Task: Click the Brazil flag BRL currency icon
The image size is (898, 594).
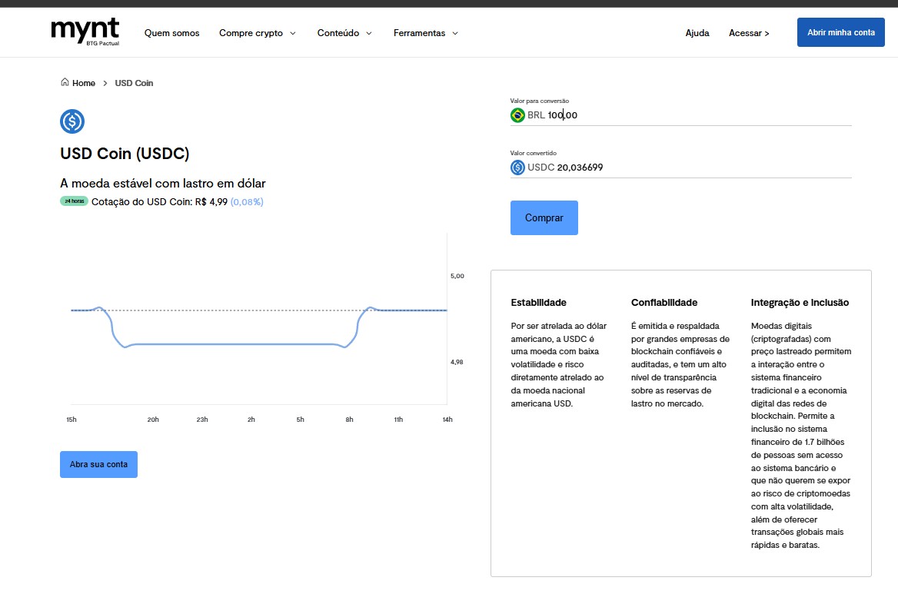Action: [x=518, y=115]
